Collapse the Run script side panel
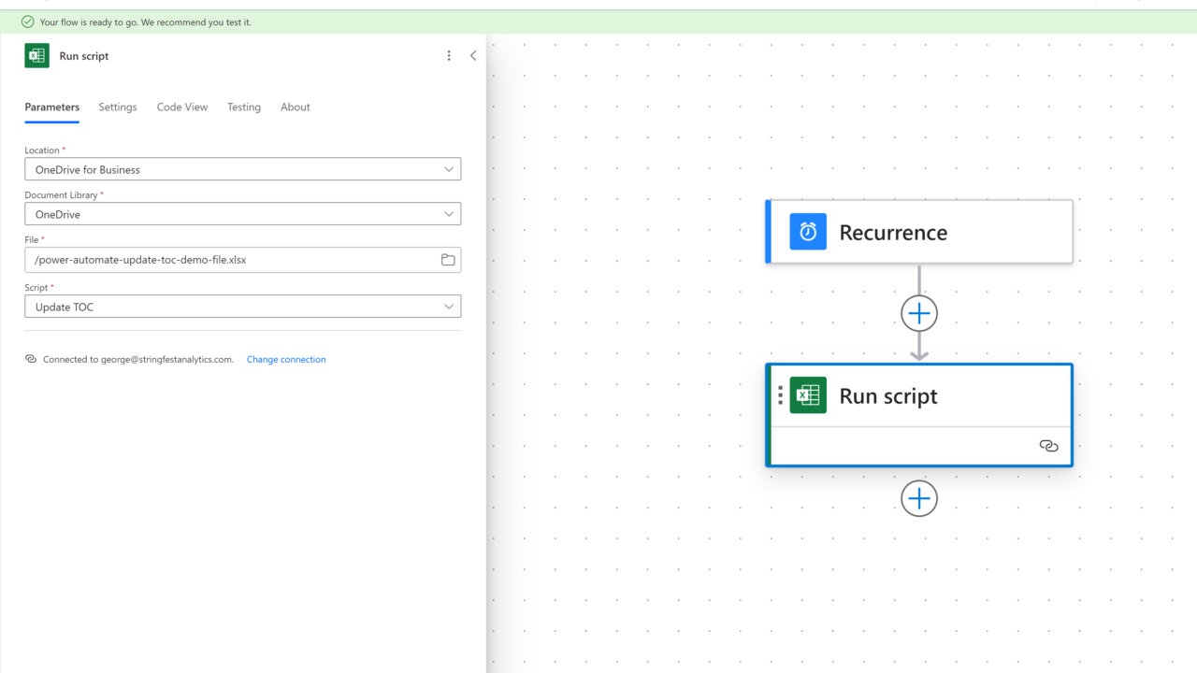 [473, 56]
